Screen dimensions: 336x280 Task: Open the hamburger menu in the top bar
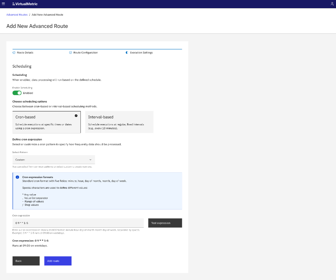(4, 4)
